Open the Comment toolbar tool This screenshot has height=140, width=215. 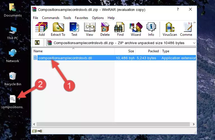[186, 29]
